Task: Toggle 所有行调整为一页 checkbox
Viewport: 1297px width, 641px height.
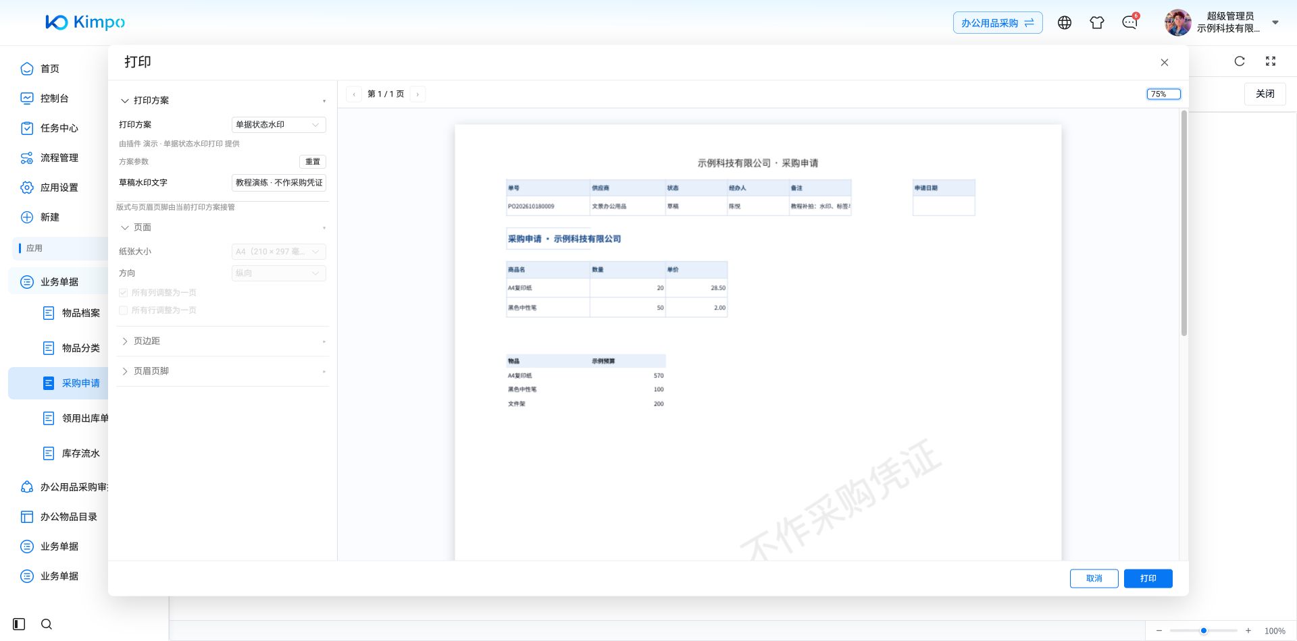Action: (123, 310)
